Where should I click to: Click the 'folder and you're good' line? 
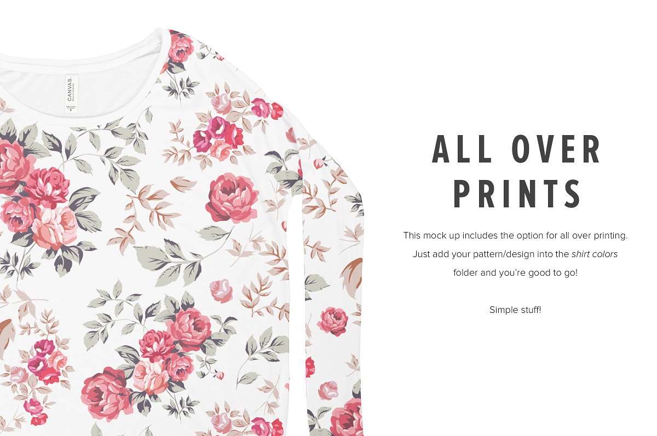tap(515, 272)
